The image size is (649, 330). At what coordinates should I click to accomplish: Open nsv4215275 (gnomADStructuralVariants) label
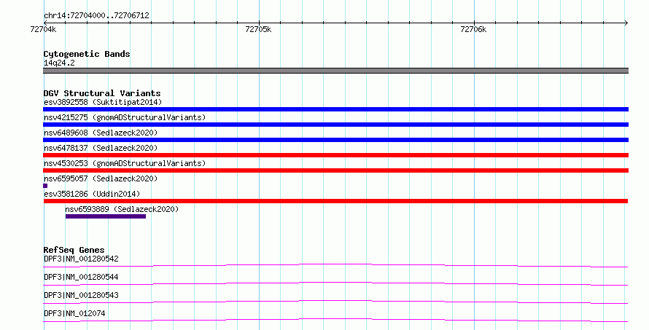click(125, 117)
